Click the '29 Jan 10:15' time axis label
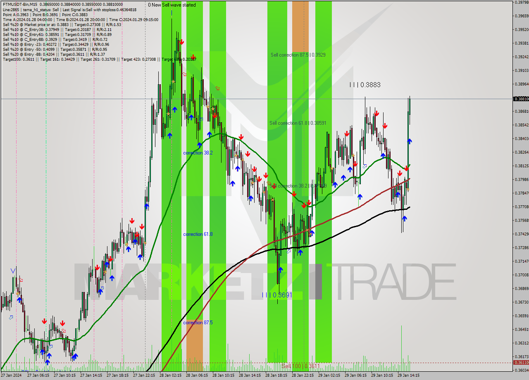529x380 pixels. tap(382, 376)
